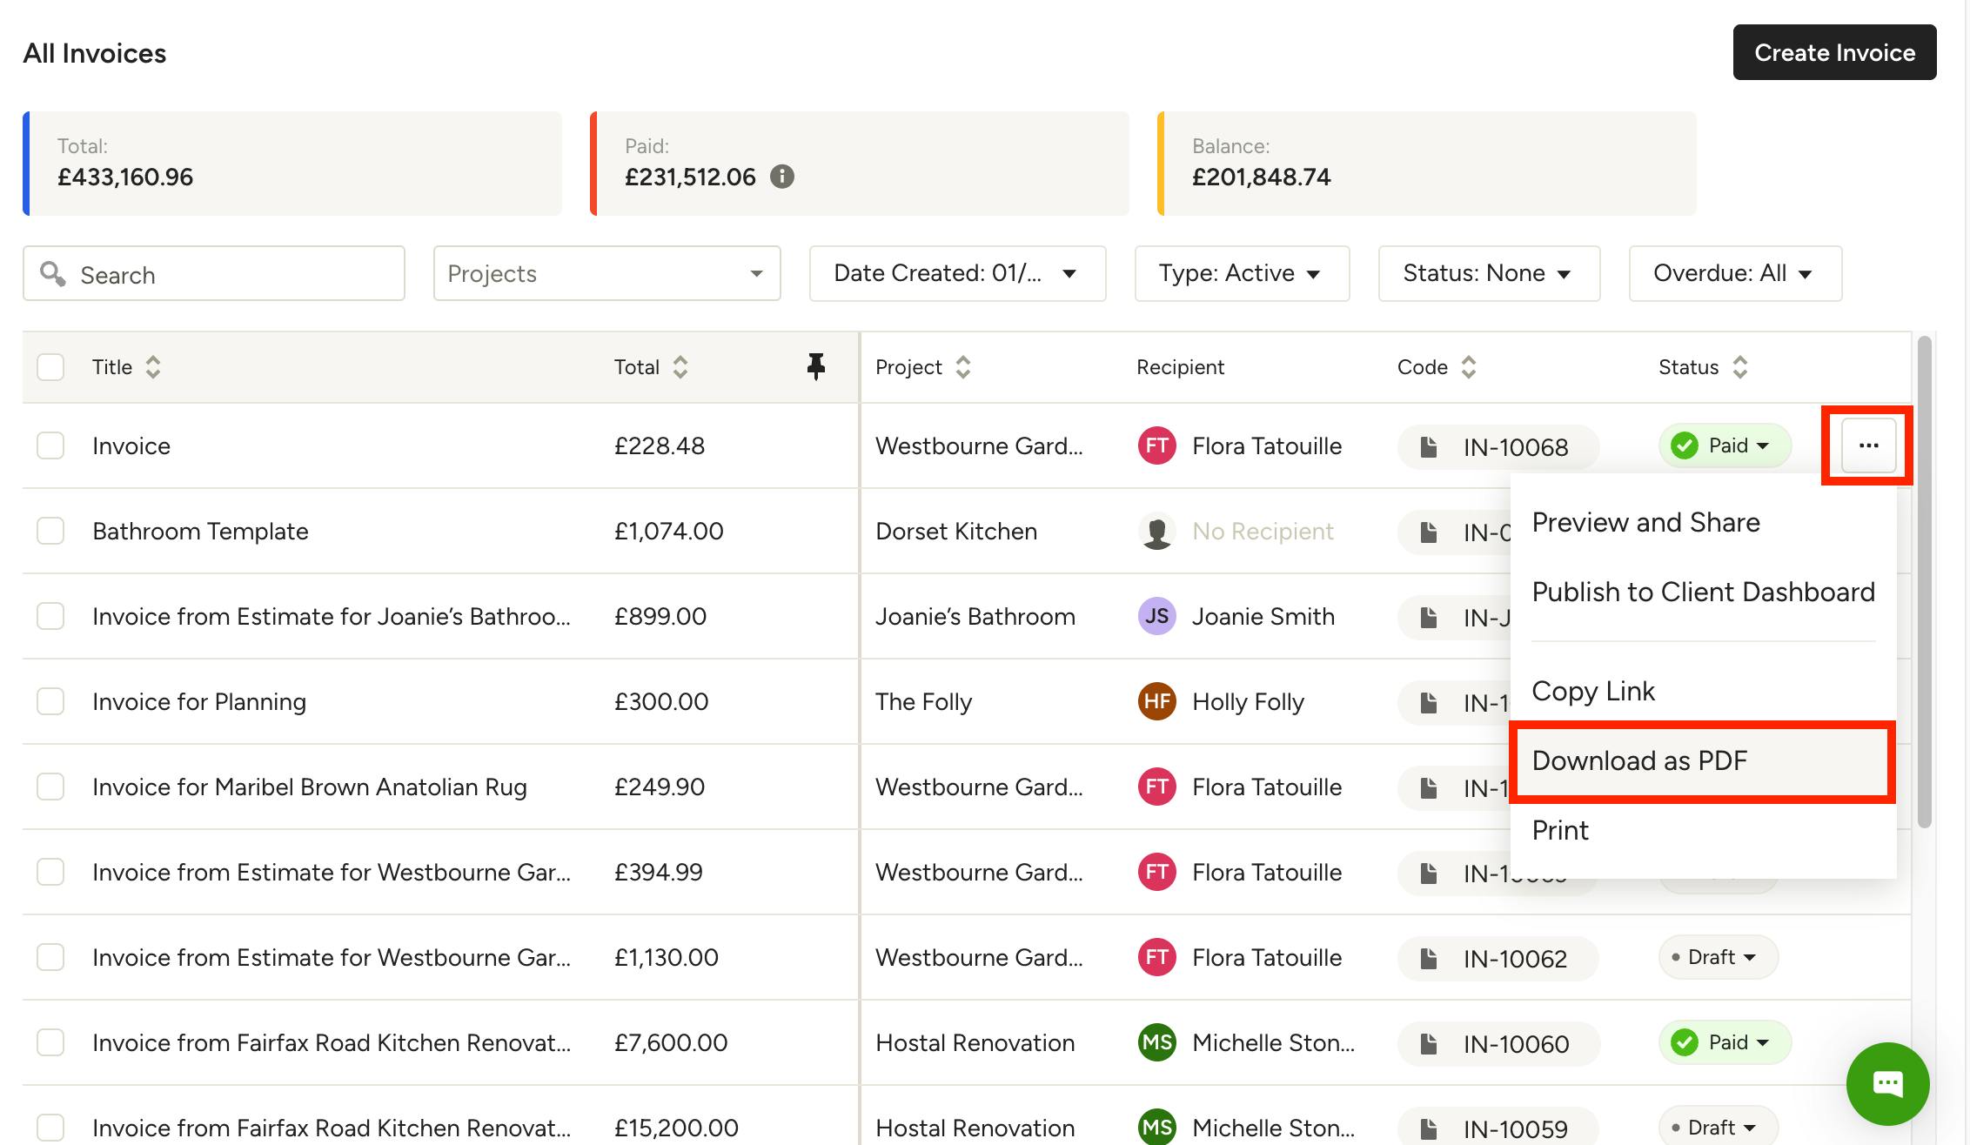1970x1145 pixels.
Task: Click the document icon beside code IN-10060
Action: click(x=1428, y=1044)
